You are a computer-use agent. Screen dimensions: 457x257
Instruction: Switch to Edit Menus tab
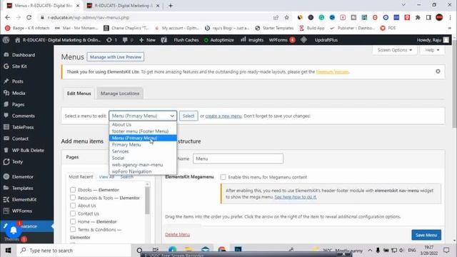coord(79,94)
